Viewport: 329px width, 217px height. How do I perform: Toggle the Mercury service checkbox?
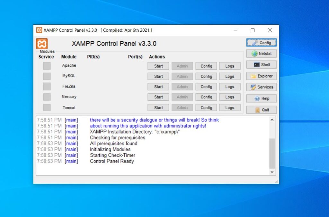point(47,97)
